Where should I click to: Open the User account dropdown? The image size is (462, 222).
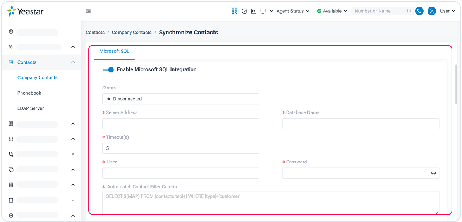(448, 11)
